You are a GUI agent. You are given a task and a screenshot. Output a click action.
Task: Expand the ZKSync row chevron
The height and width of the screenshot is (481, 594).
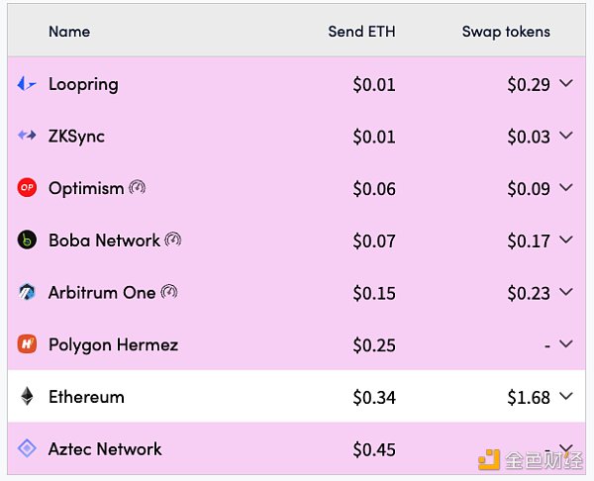(566, 136)
